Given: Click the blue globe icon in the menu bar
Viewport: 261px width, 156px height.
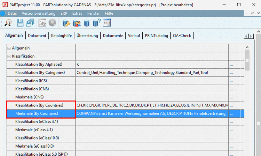Looking at the screenshot, I should pos(3,13).
